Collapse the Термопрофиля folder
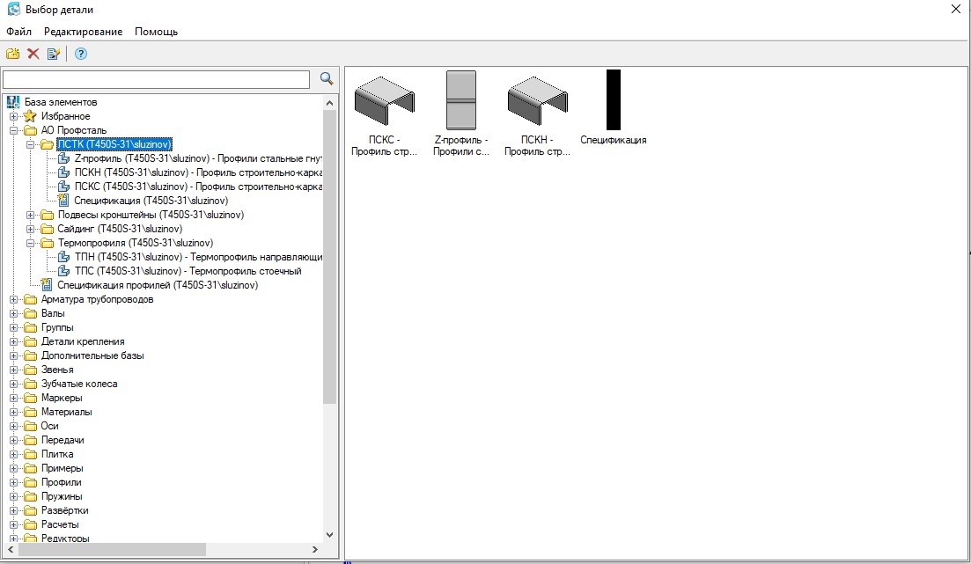Viewport: 971px width, 564px height. (30, 244)
